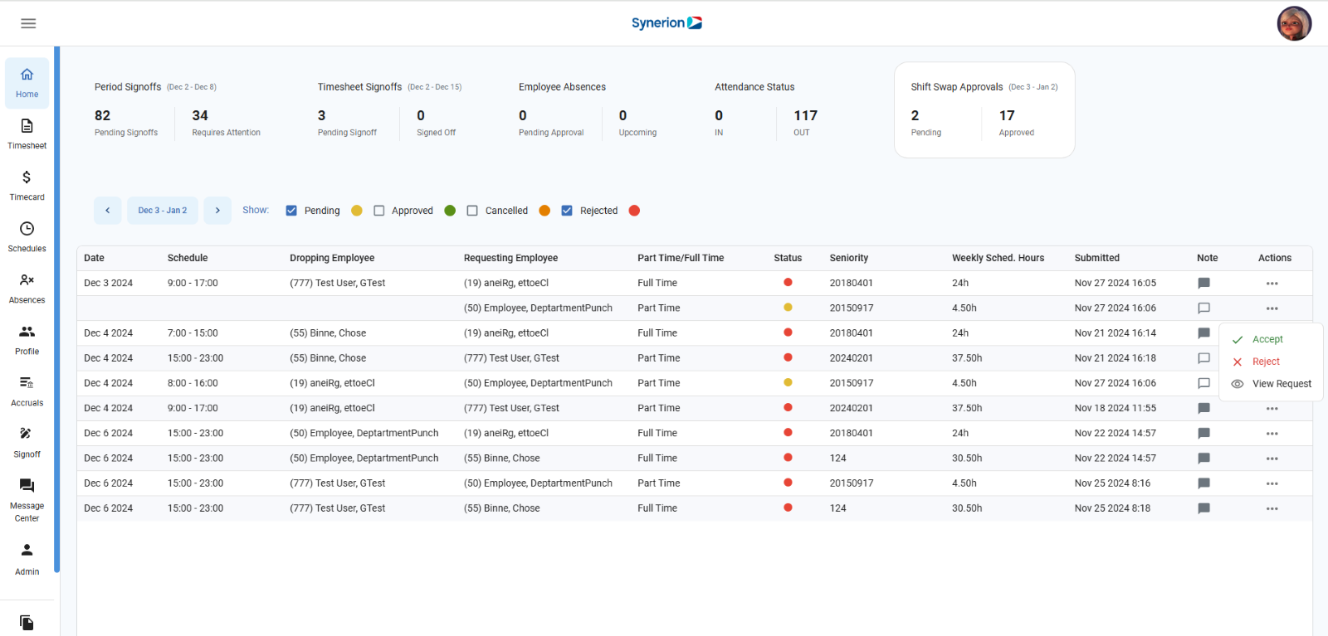Open Admin in sidebar

[27, 560]
